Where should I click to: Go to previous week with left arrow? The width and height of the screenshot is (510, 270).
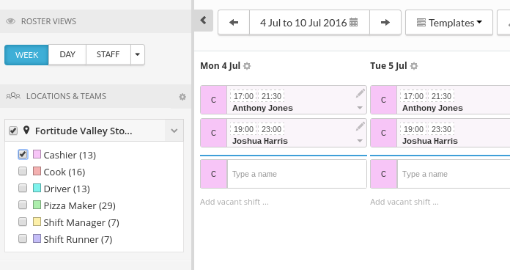click(x=234, y=23)
